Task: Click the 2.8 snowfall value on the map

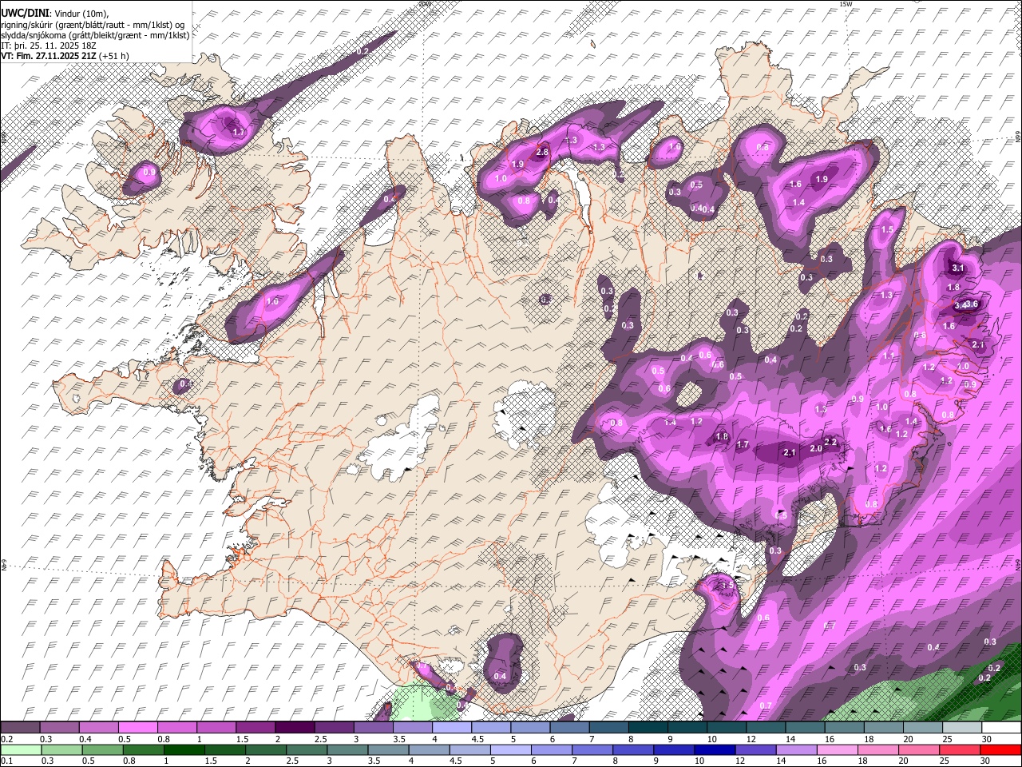Action: pyautogui.click(x=542, y=152)
